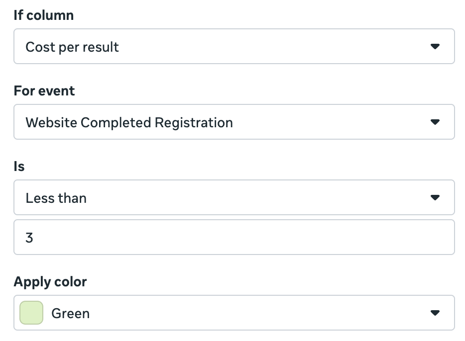
Task: Click the Less than text
Action: point(56,197)
